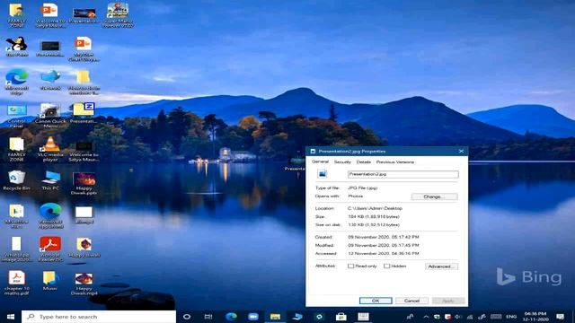This screenshot has width=575, height=323.
Task: Open File Explorer from the taskbar
Action: (x=275, y=317)
